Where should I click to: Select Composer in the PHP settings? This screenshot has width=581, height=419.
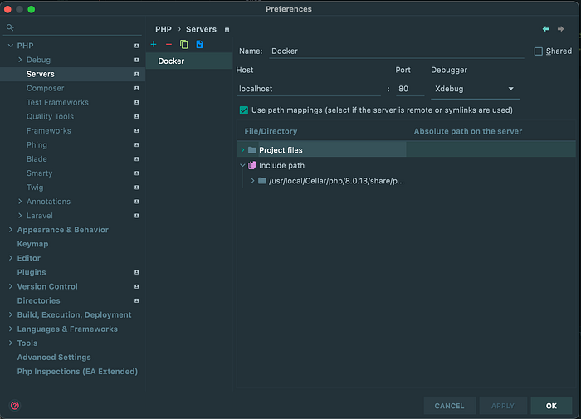tap(45, 89)
